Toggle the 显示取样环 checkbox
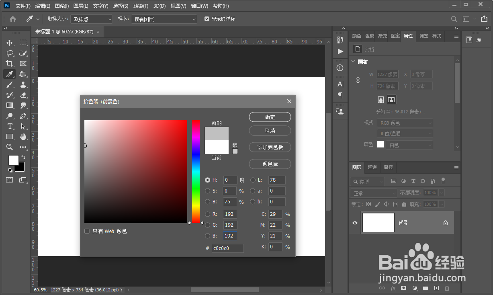The width and height of the screenshot is (493, 295). 207,19
